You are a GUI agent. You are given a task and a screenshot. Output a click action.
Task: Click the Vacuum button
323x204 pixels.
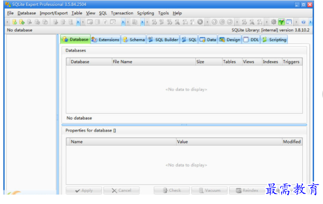point(209,190)
